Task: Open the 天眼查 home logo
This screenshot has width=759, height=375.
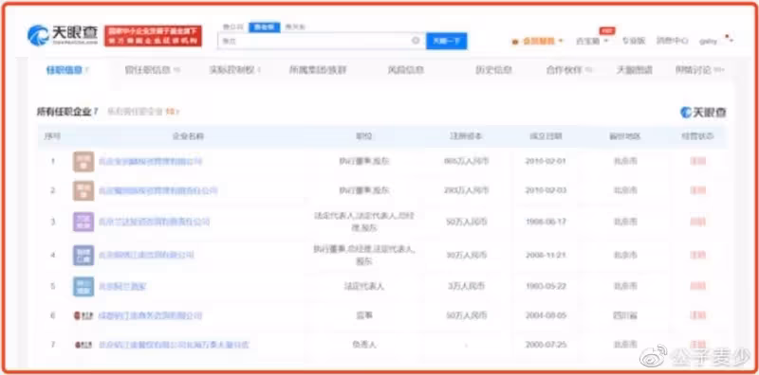Action: (x=63, y=35)
